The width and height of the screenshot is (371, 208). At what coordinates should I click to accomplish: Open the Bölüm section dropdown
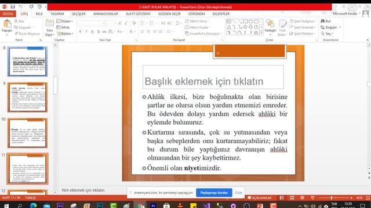point(65,34)
